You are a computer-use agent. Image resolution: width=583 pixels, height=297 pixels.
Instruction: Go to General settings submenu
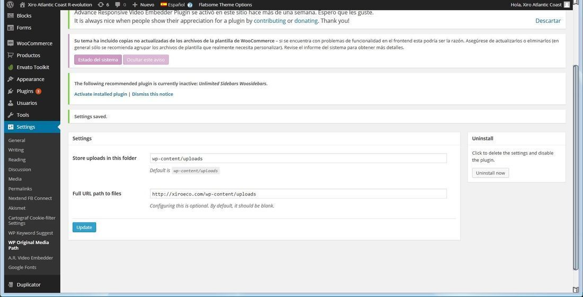(x=17, y=140)
